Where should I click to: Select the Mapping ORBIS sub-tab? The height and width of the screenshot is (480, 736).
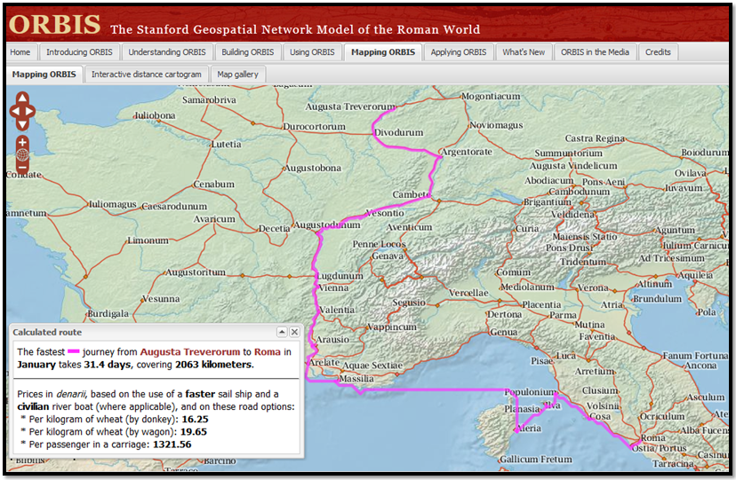coord(44,74)
